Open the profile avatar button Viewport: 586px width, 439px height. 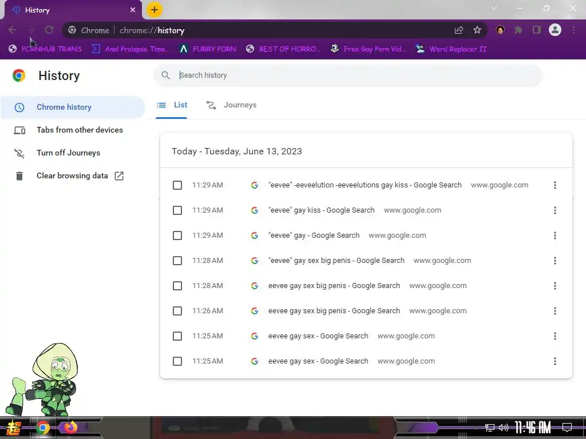555,30
